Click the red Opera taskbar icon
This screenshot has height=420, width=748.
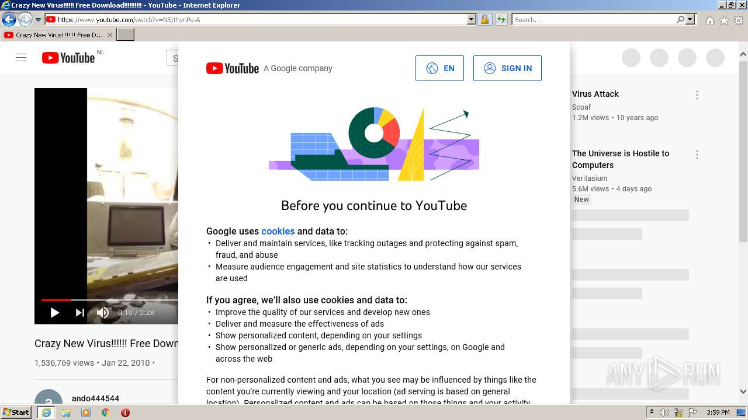pyautogui.click(x=125, y=412)
